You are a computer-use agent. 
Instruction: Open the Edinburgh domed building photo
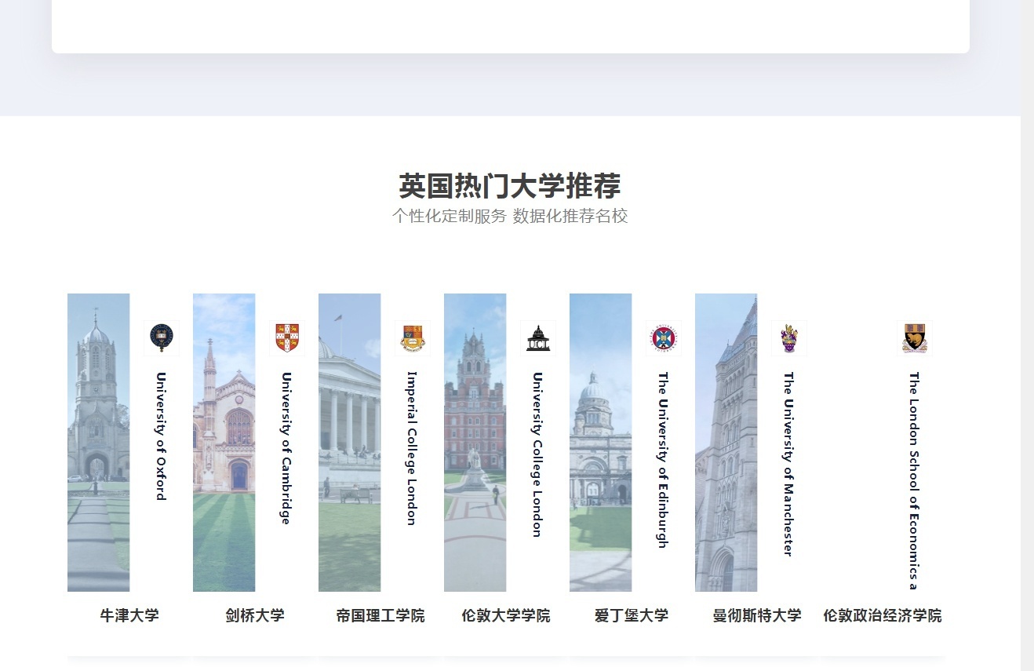pyautogui.click(x=601, y=443)
